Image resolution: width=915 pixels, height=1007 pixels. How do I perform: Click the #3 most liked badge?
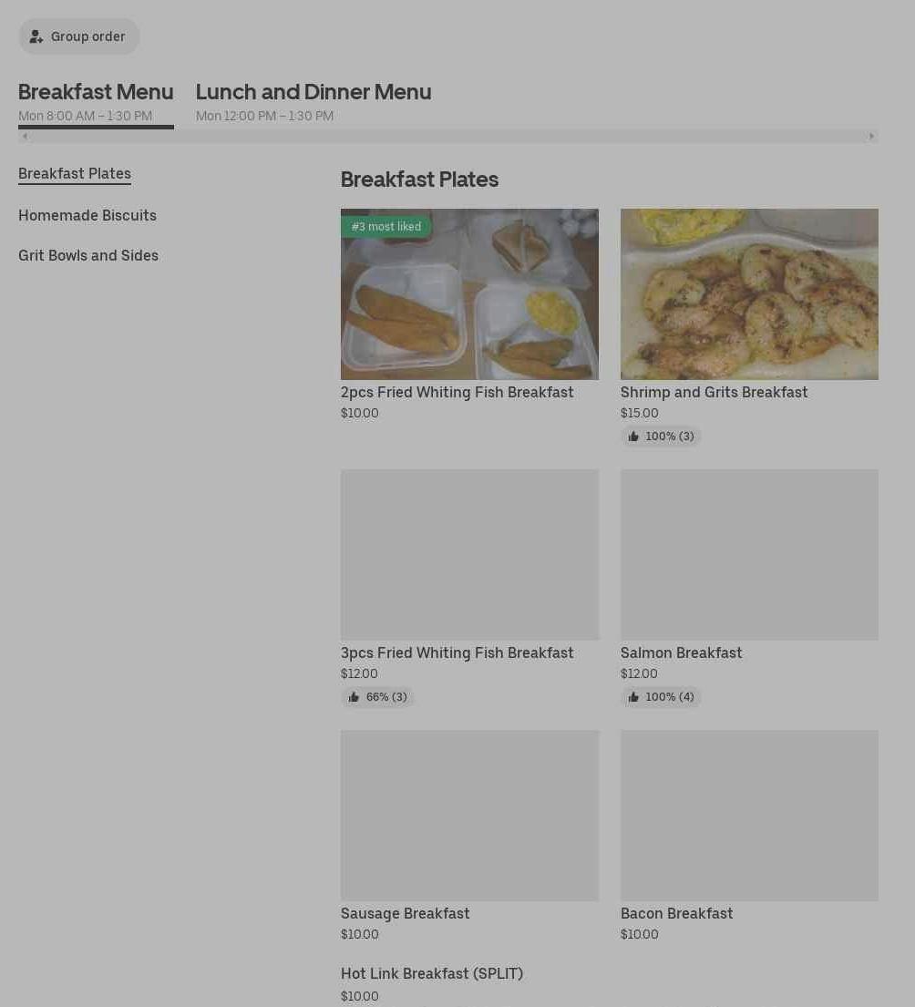pyautogui.click(x=386, y=227)
